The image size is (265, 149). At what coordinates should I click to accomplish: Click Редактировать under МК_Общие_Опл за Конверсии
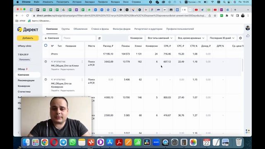click(67, 91)
